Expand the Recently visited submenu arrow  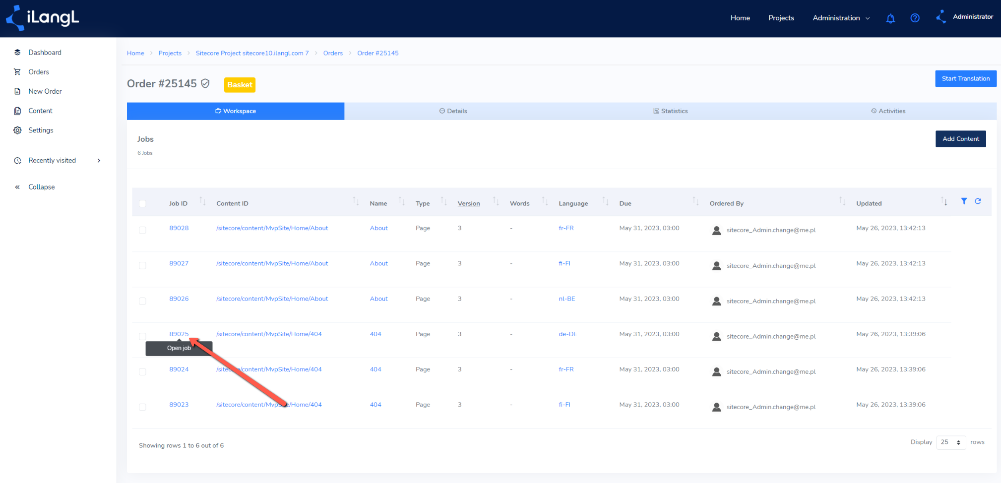click(99, 161)
